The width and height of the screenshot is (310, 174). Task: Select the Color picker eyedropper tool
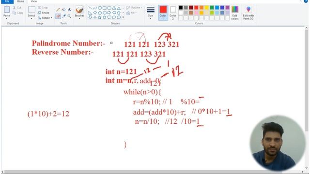pyautogui.click(x=63, y=16)
